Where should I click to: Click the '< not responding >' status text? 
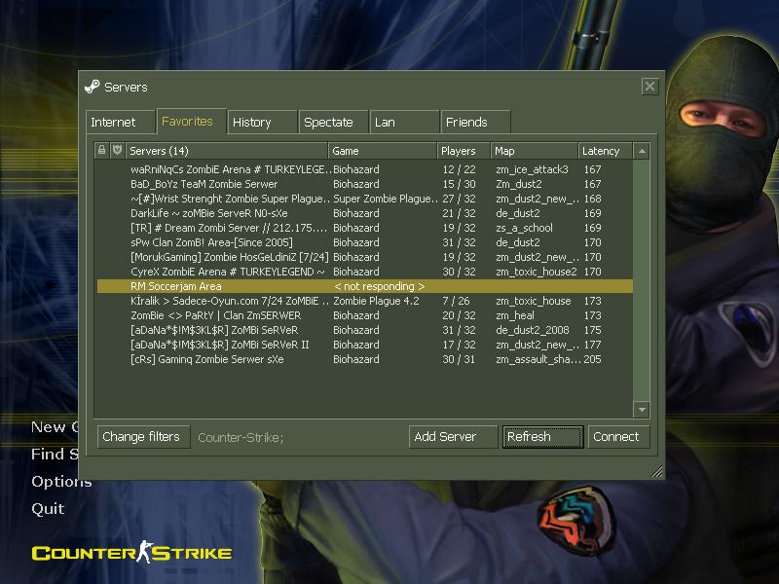point(379,286)
